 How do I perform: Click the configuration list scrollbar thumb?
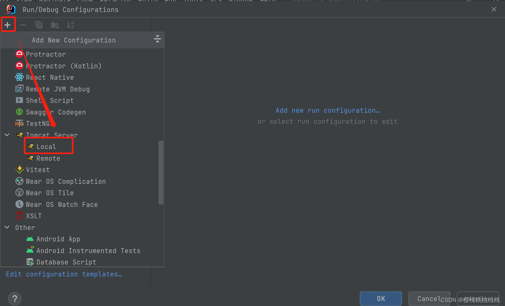tap(161, 172)
